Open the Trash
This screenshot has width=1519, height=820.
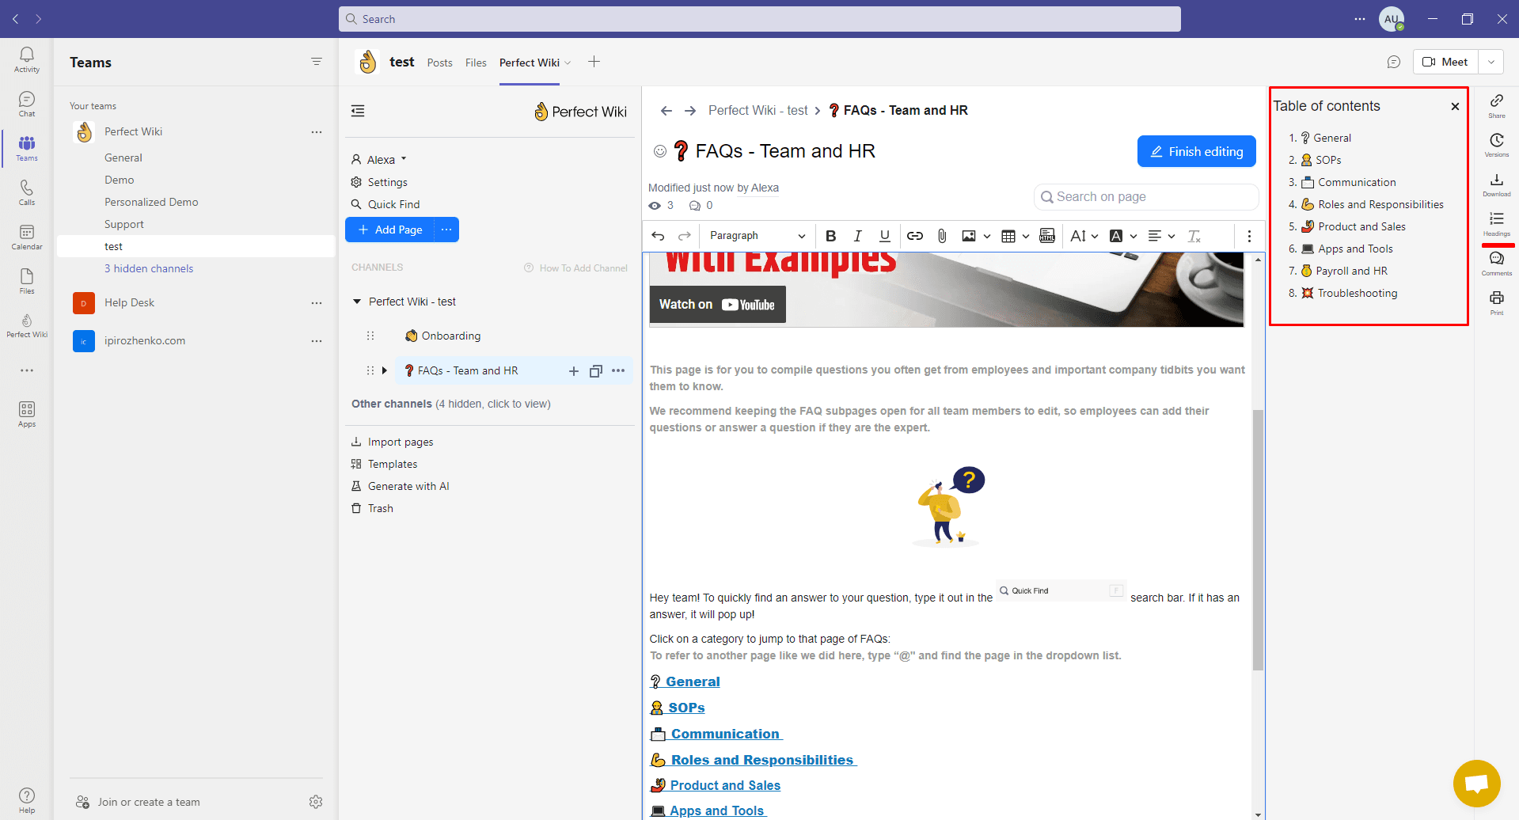(372, 508)
